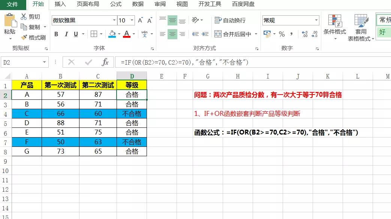This screenshot has width=391, height=219.
Task: Align text left
Action: pyautogui.click(x=163, y=34)
